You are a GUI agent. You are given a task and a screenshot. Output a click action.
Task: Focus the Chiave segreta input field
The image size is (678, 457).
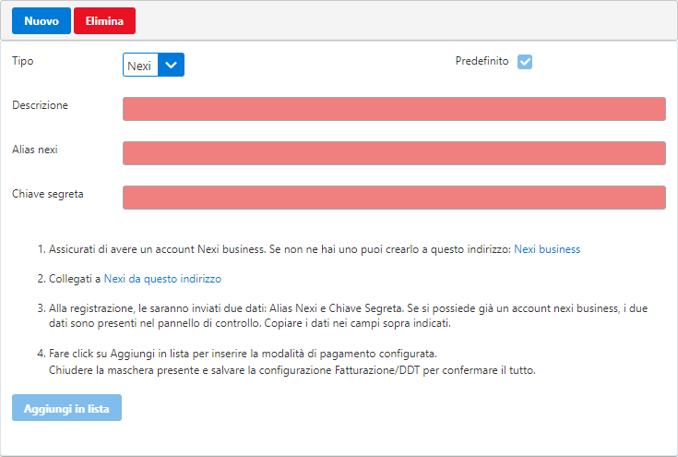click(394, 198)
